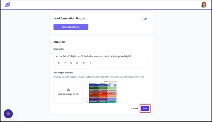
Task: Click the About Us section heading
Action: 59,42
